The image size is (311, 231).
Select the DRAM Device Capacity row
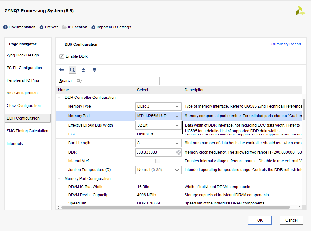click(88, 195)
